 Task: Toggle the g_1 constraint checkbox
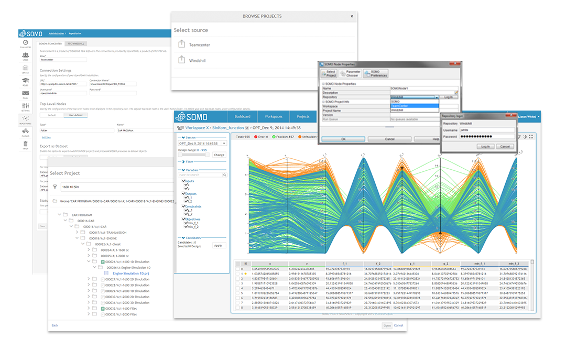tap(186, 210)
